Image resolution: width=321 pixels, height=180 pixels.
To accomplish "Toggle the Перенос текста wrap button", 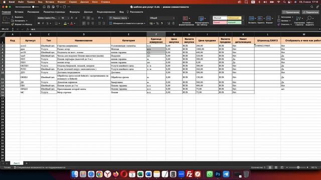I will click(x=119, y=18).
